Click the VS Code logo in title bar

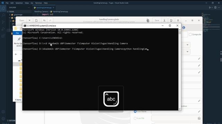click(x=2, y=3)
